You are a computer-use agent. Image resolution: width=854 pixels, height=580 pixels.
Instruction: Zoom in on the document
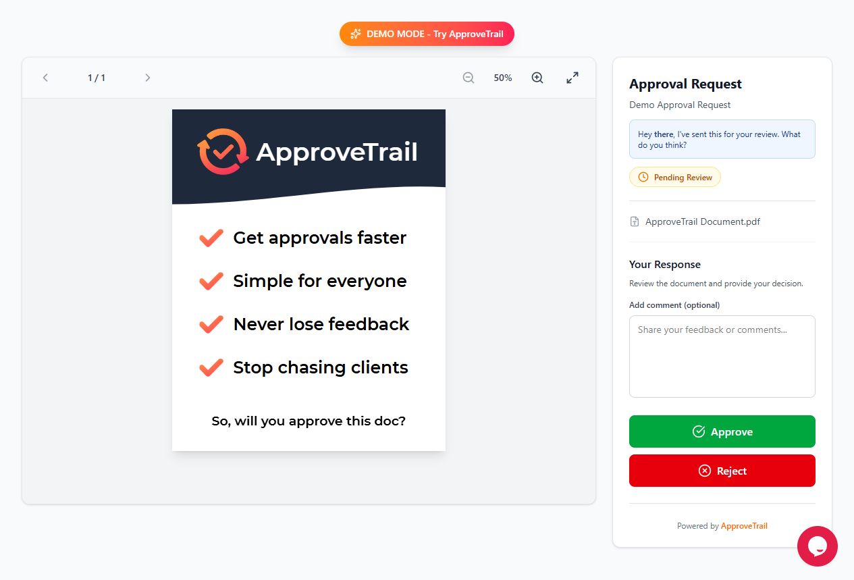(x=537, y=78)
